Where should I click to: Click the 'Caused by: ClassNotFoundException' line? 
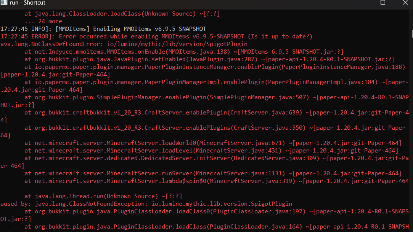click(146, 204)
